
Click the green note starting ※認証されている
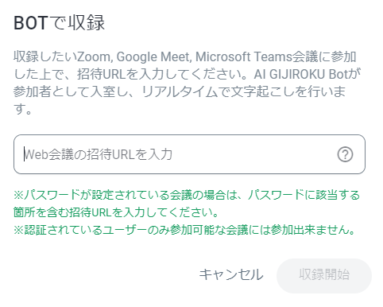pyautogui.click(x=184, y=230)
